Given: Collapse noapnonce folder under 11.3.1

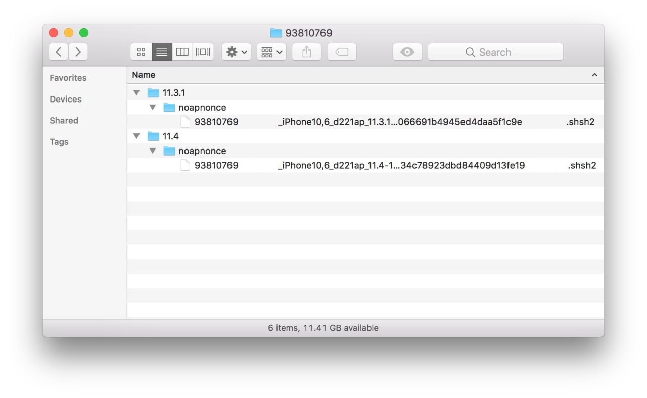Looking at the screenshot, I should click(153, 108).
